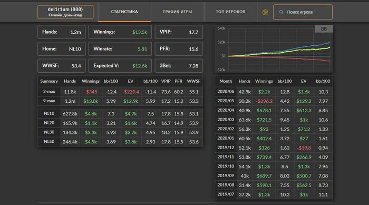Select the Winnings $13.5k stat box
This screenshot has height=205, width=369.
click(x=120, y=32)
